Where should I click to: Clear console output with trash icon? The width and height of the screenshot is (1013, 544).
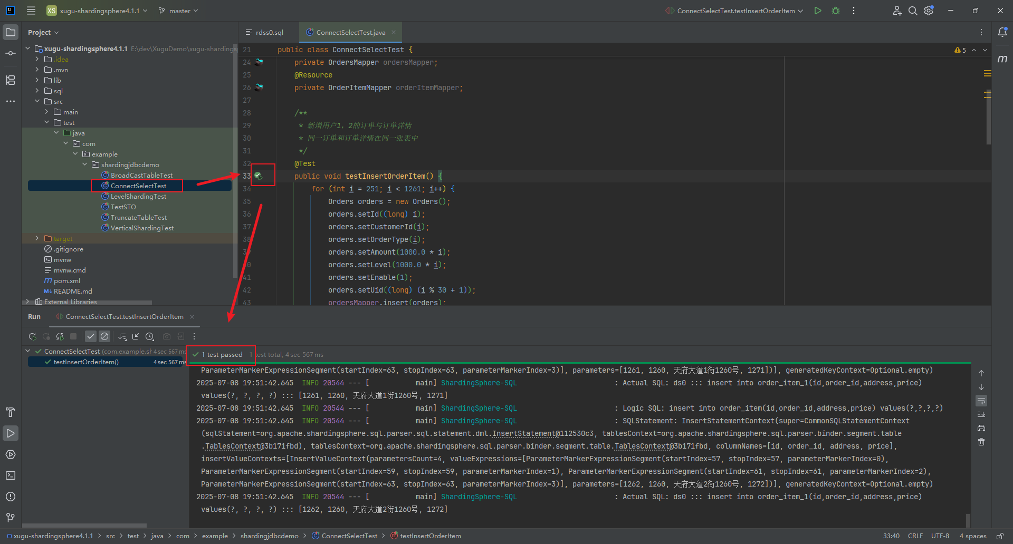[981, 442]
